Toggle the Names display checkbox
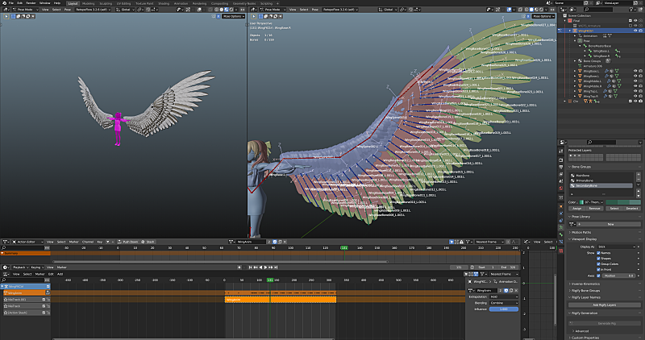 tap(598, 253)
